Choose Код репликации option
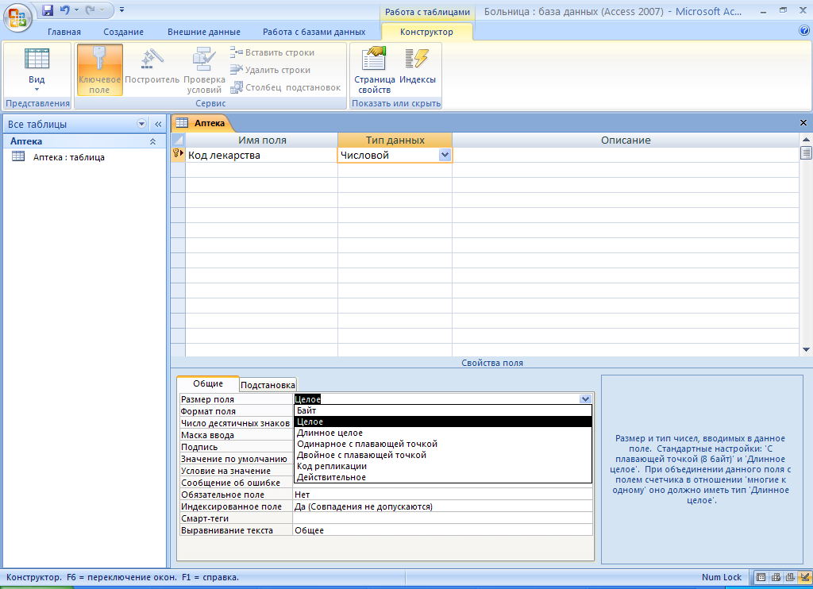 [x=443, y=466]
